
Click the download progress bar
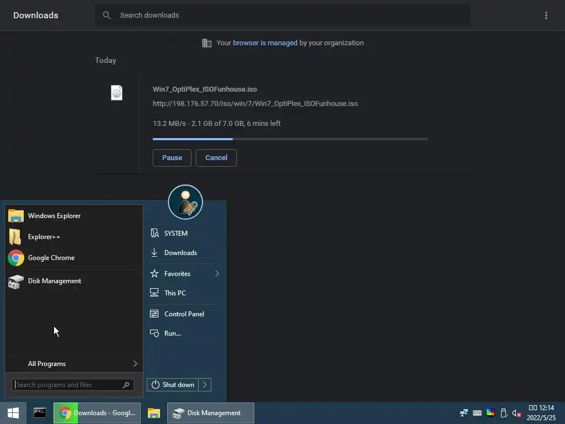click(290, 139)
